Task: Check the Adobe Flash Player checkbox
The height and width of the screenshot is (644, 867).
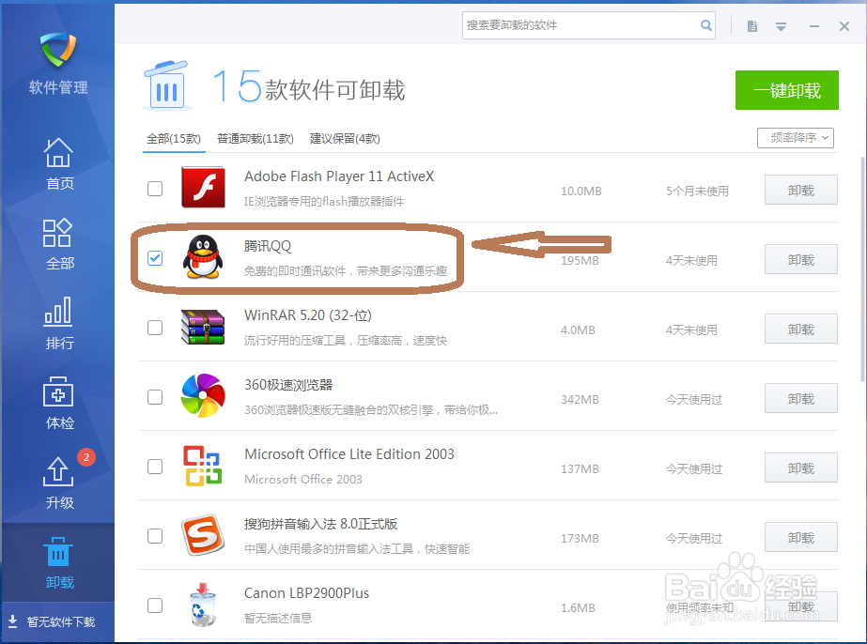Action: pyautogui.click(x=155, y=189)
